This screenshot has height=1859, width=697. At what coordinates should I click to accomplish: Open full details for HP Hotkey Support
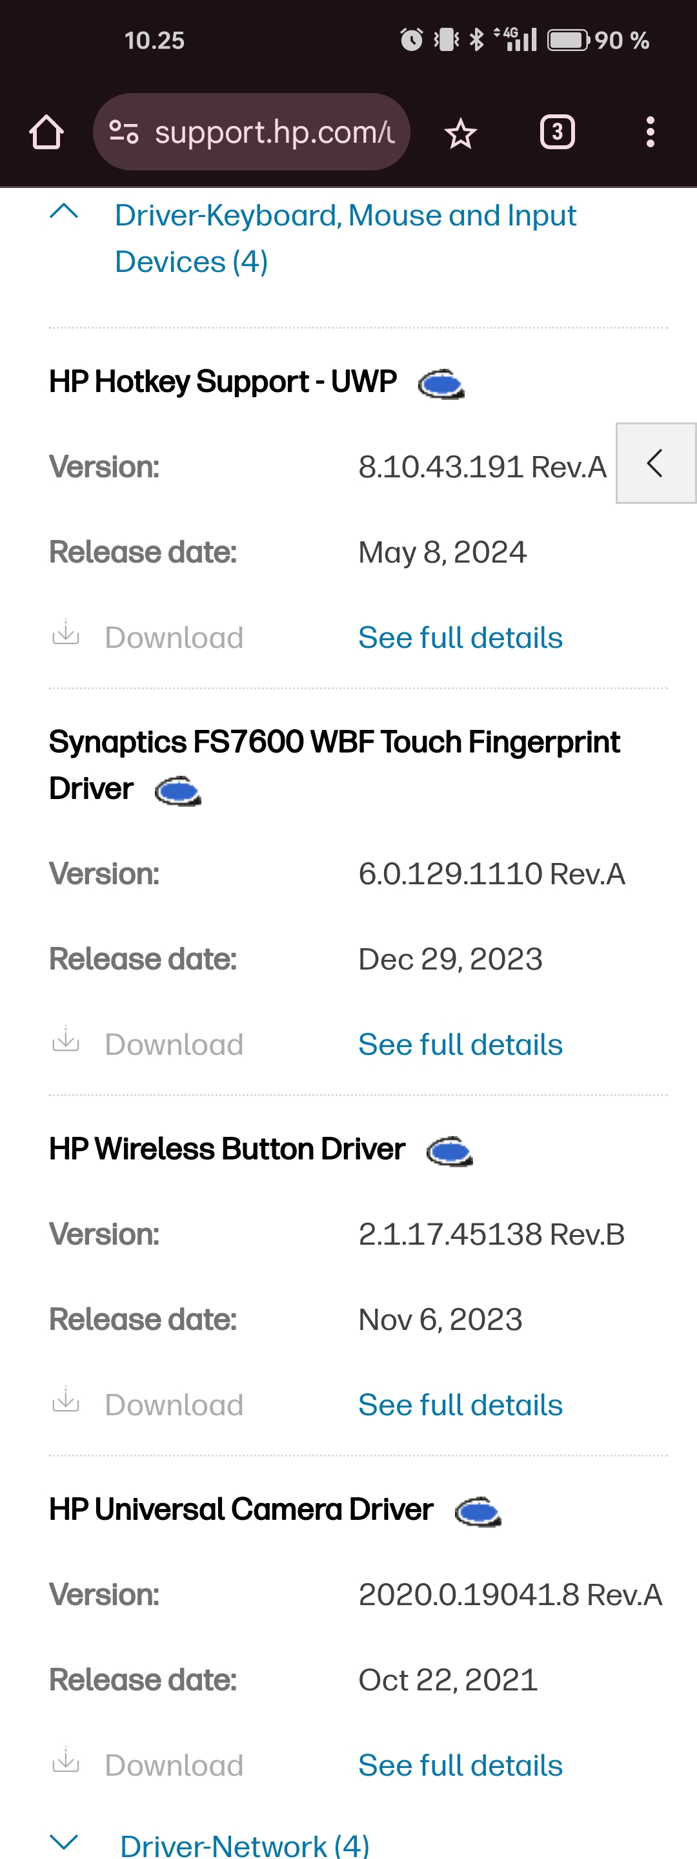coord(460,638)
